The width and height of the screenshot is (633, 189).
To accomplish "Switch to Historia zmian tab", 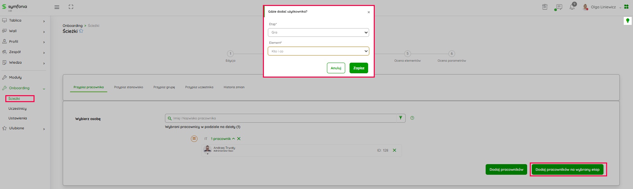I will tap(234, 87).
